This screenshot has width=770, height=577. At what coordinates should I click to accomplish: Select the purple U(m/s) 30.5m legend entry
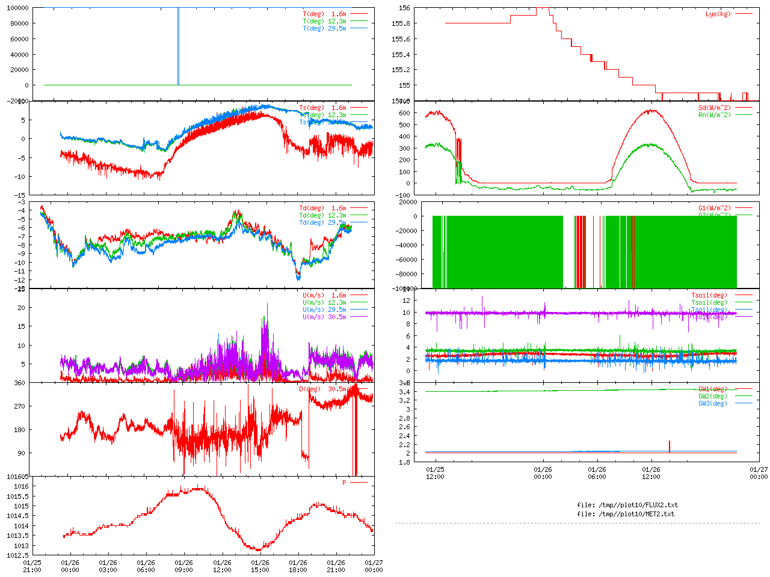[x=324, y=317]
